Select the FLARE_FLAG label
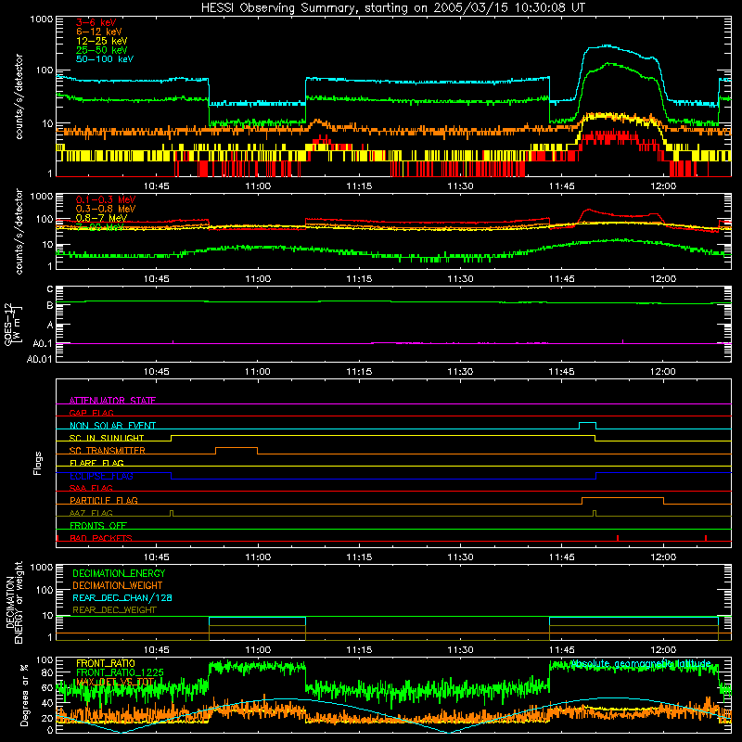This screenshot has height=742, width=742. [96, 463]
